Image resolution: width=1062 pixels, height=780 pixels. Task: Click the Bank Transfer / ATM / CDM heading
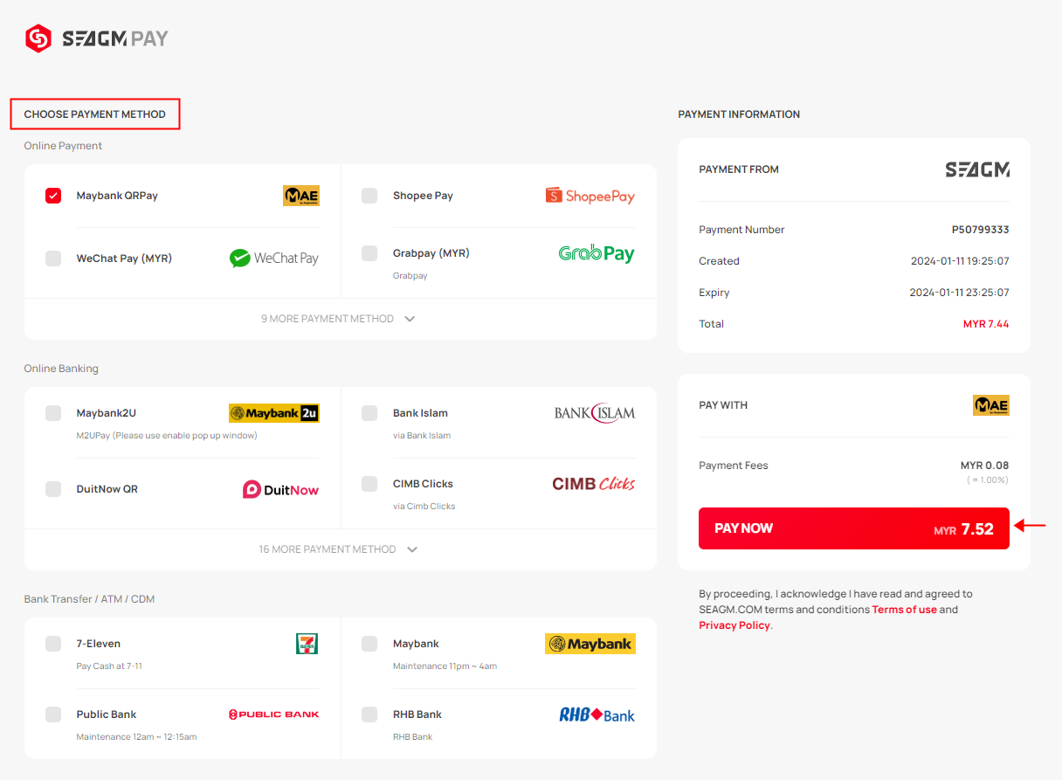click(x=89, y=599)
